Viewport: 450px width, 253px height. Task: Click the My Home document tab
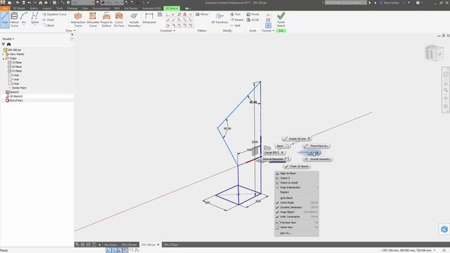tap(110, 245)
